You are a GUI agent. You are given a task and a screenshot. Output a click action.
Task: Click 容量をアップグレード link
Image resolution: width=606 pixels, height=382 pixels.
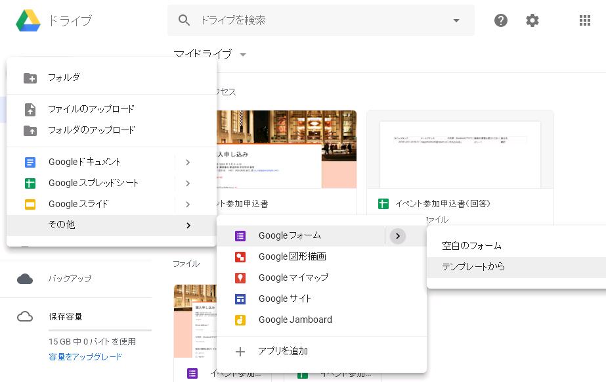pos(85,357)
